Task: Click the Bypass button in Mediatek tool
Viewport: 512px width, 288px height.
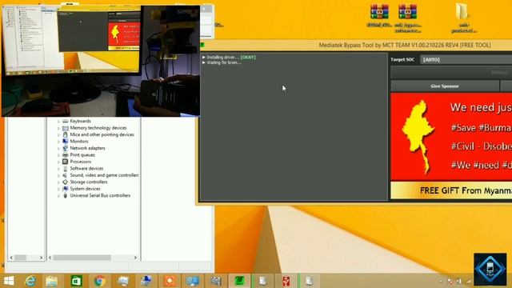Action: click(451, 73)
